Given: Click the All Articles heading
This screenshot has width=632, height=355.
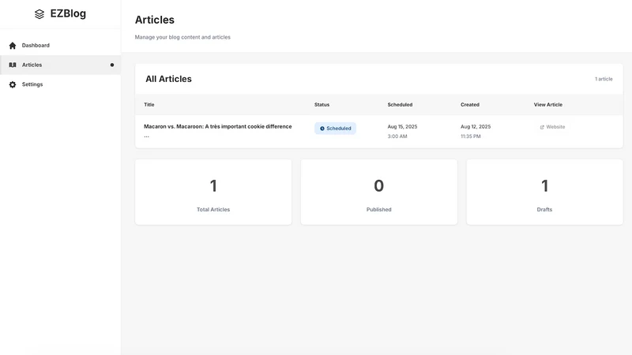Looking at the screenshot, I should point(168,79).
